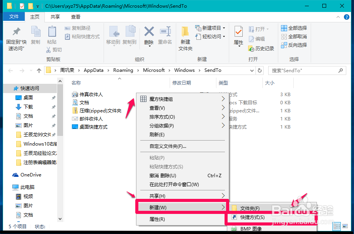The image size is (354, 234).
Task: Switch to the Share (共享) tab
Action: click(x=55, y=17)
